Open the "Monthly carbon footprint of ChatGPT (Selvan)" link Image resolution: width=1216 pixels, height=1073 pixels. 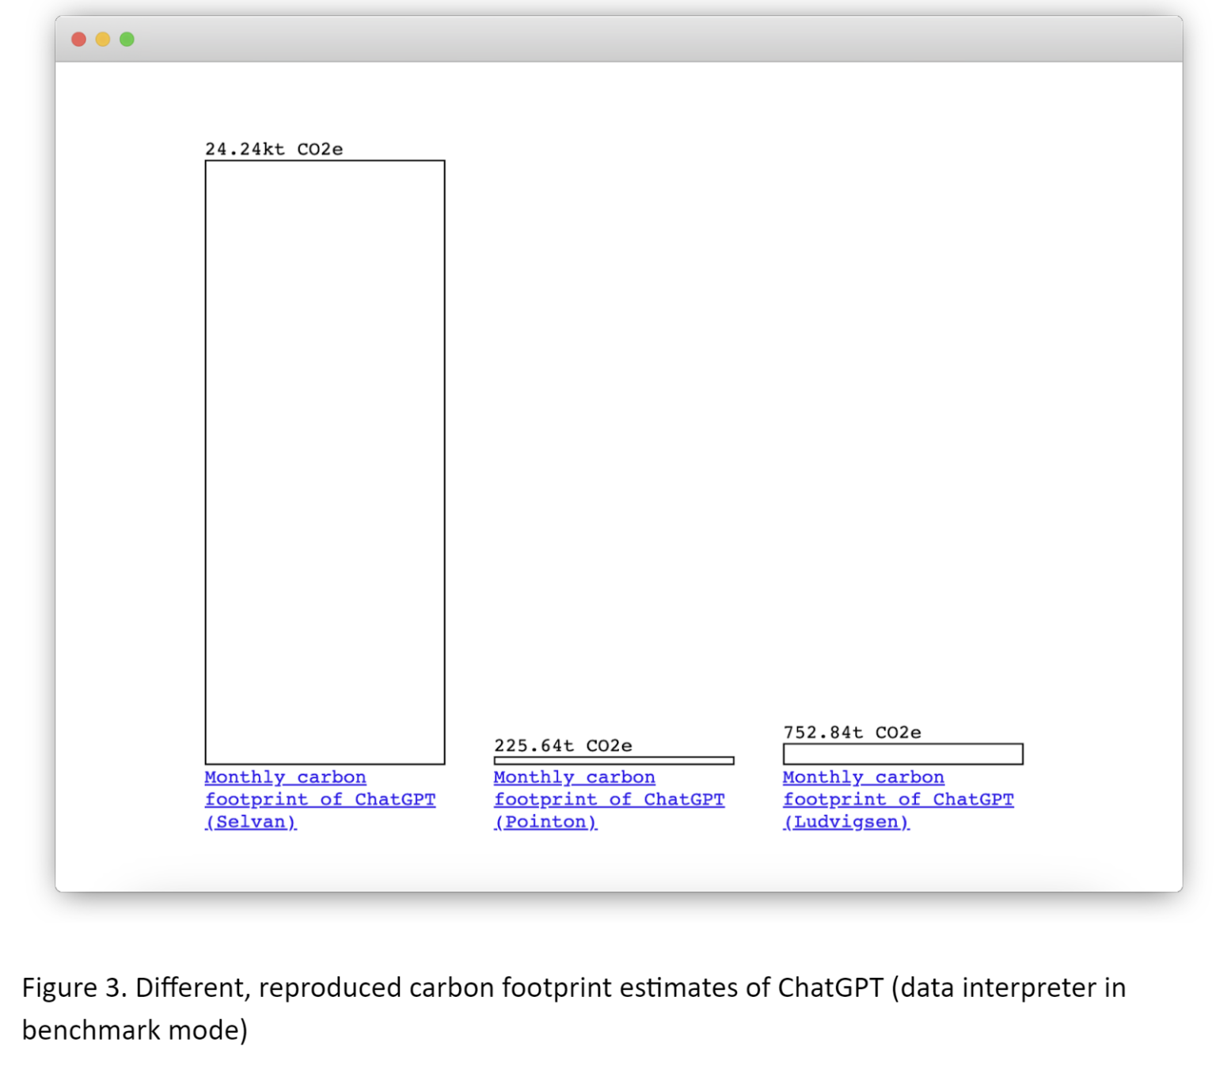coord(320,800)
